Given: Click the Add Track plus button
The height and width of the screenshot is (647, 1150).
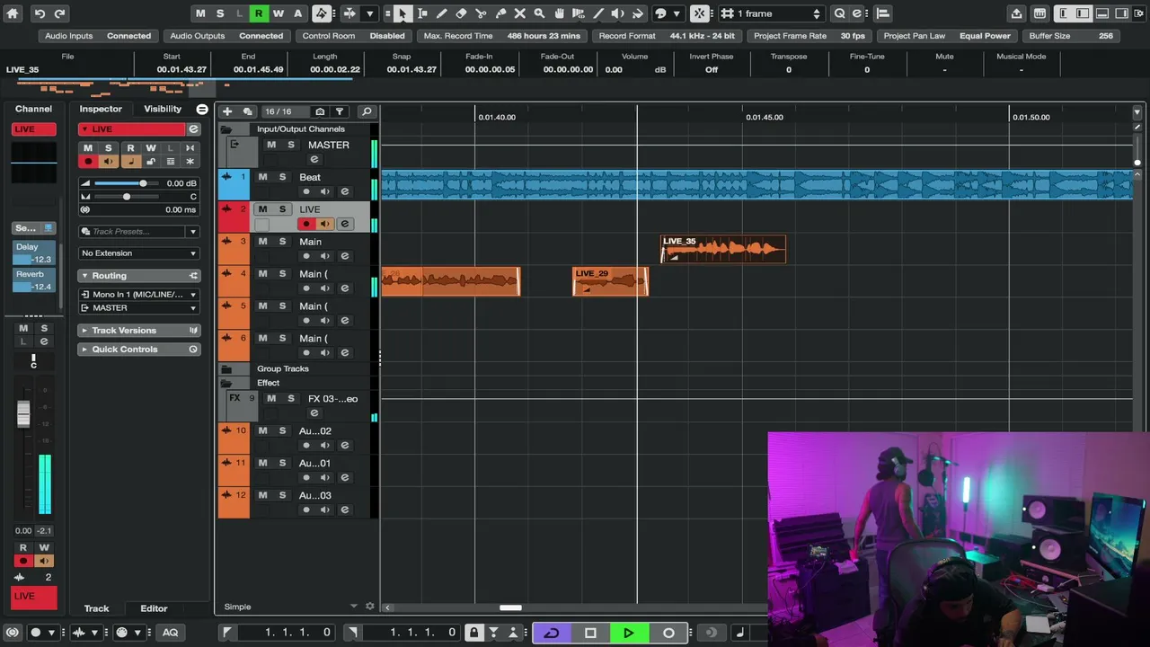Looking at the screenshot, I should (227, 111).
